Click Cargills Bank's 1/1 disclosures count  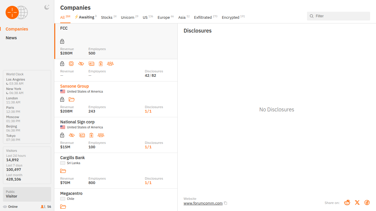pos(148,183)
